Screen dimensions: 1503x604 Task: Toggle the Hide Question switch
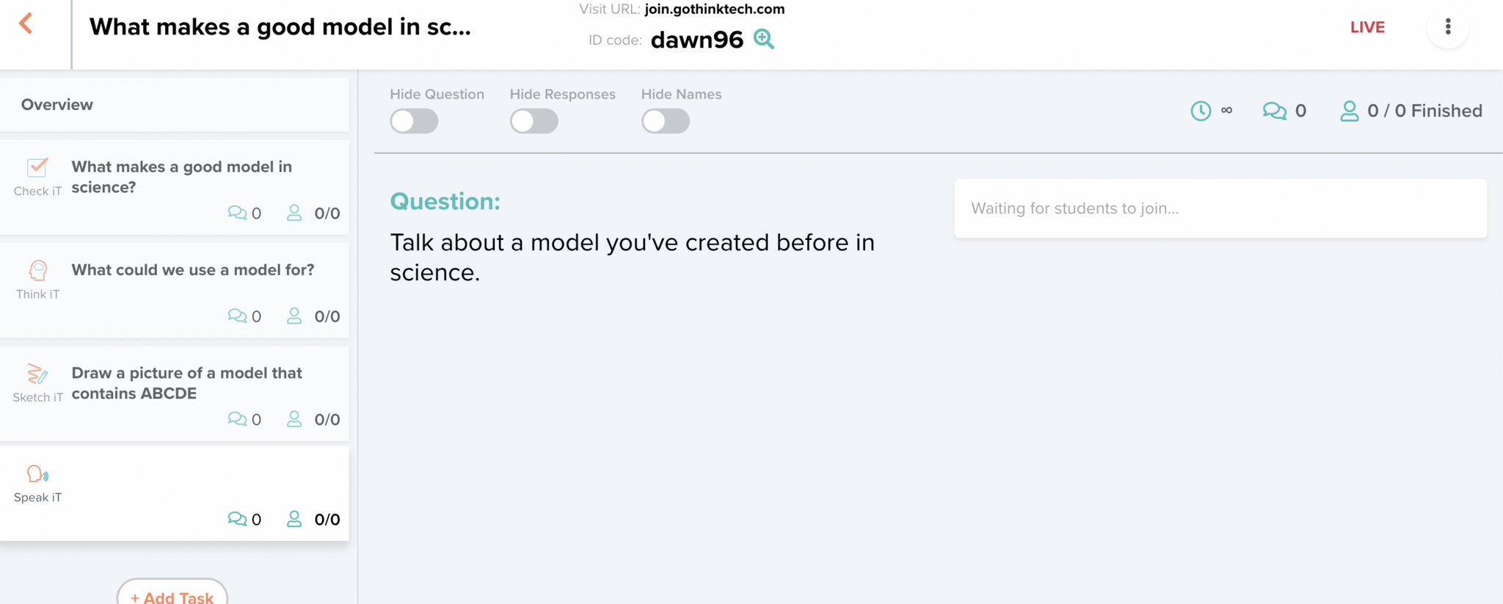(x=414, y=121)
